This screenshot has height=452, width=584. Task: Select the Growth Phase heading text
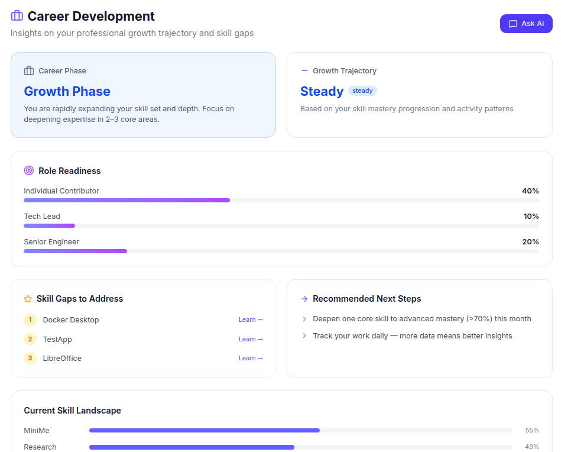(67, 91)
